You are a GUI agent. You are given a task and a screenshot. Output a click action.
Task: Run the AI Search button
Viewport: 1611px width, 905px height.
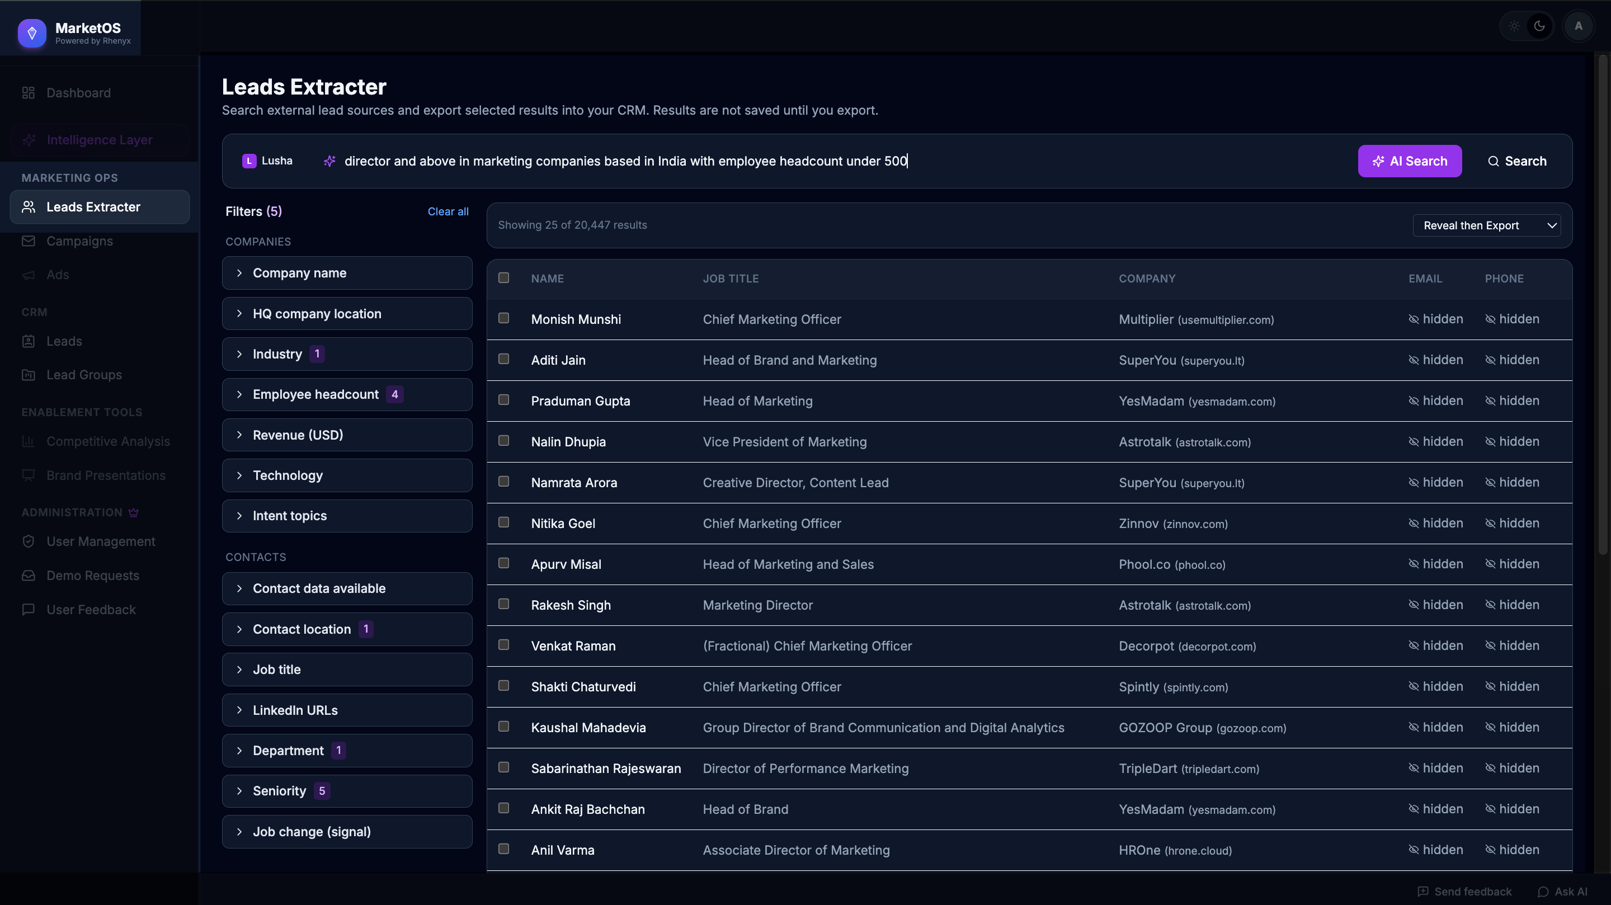pos(1410,161)
